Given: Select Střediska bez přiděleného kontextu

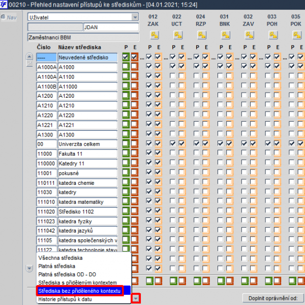Looking at the screenshot, I should 84,291.
